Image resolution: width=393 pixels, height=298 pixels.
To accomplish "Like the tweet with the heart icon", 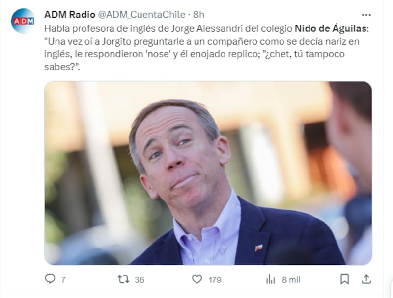I will (197, 279).
